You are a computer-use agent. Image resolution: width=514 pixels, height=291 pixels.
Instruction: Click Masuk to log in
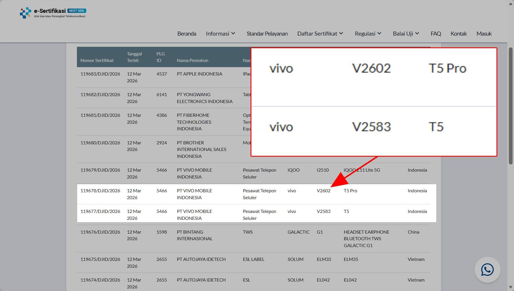[484, 34]
